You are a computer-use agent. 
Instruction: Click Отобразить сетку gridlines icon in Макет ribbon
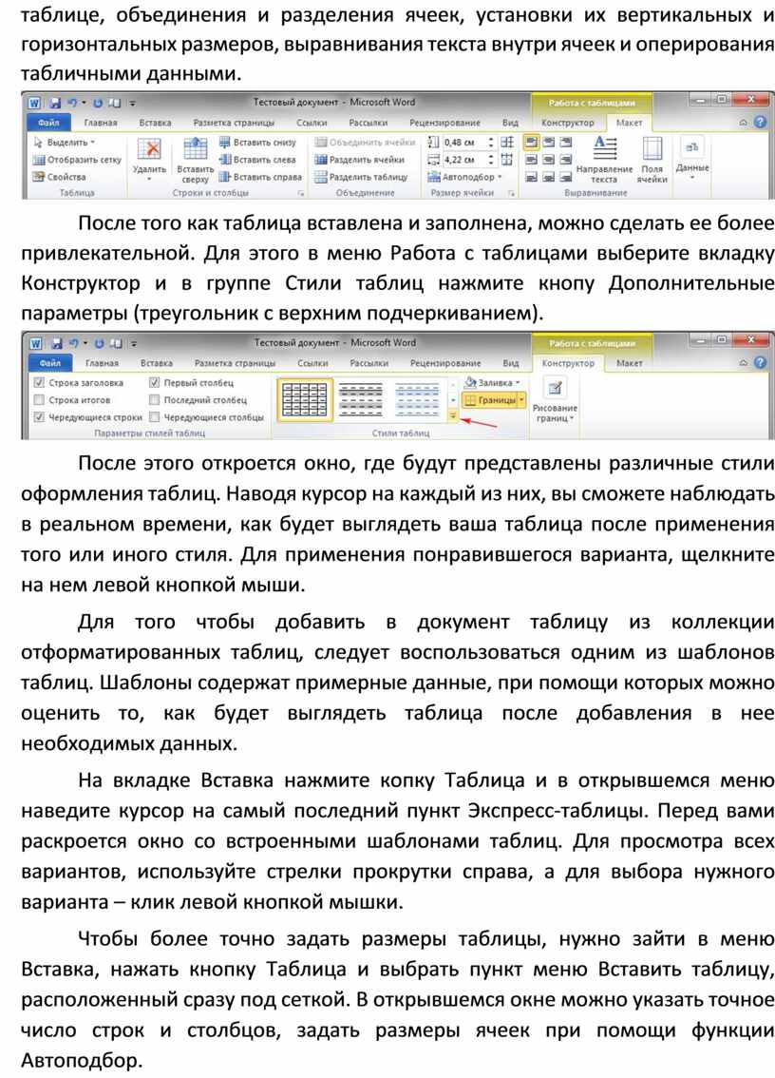39,160
